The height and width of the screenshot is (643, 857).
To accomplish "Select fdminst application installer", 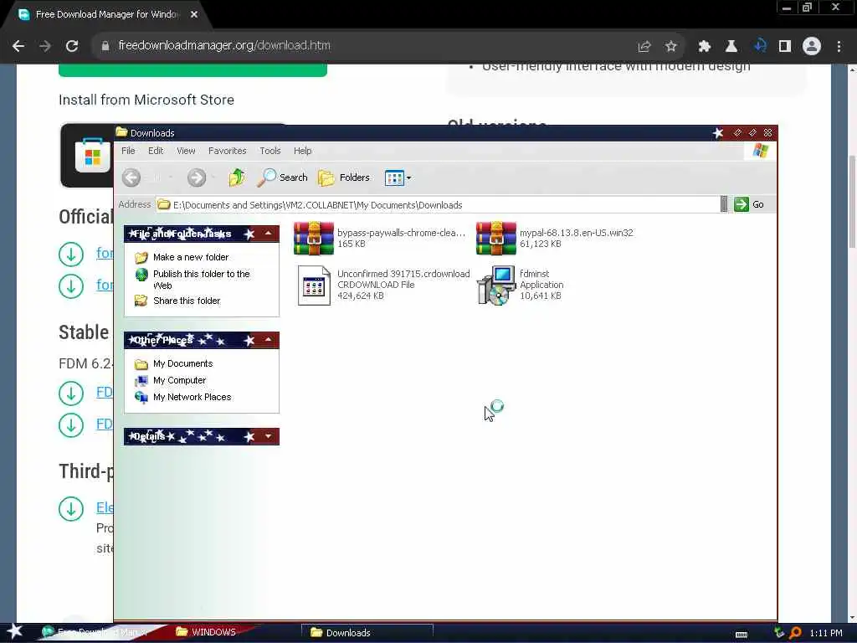I will [x=521, y=285].
